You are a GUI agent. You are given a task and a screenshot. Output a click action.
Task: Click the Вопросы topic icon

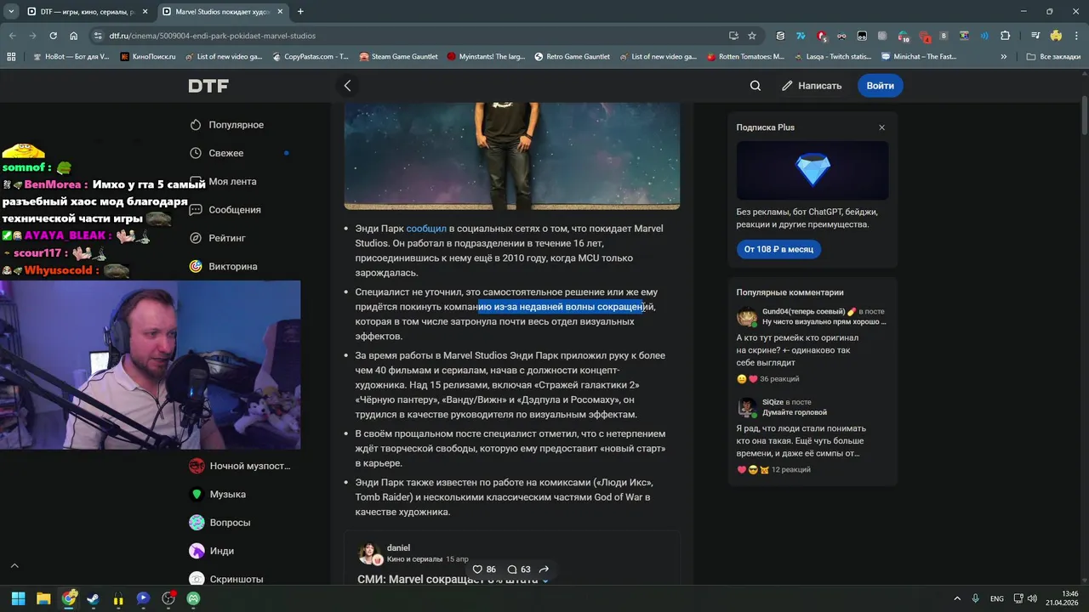tap(197, 523)
